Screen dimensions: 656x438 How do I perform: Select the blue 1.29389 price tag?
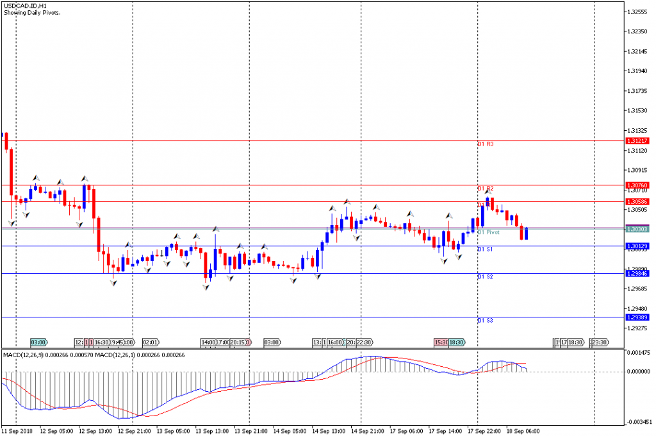click(638, 317)
